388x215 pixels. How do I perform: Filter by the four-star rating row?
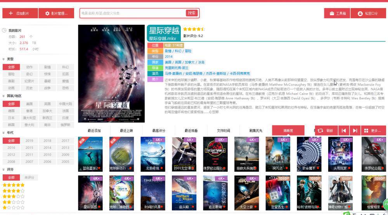click(14, 191)
